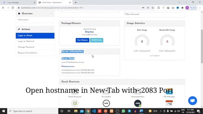The image size is (203, 114).
Task: Click the Paused profile avatar button
Action: coord(191,8)
